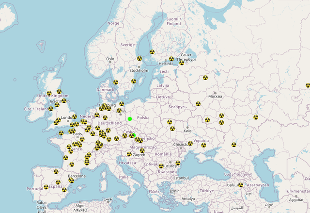Click the Türkiye country label
The width and height of the screenshot is (310, 213).
(207, 191)
